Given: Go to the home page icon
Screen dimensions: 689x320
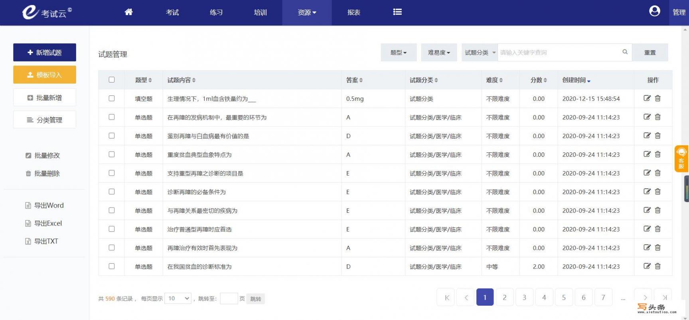Looking at the screenshot, I should click(128, 12).
